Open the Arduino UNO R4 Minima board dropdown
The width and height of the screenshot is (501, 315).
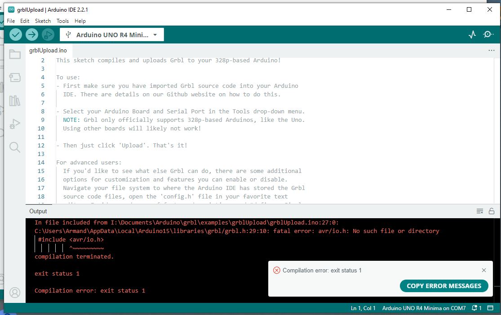point(112,35)
